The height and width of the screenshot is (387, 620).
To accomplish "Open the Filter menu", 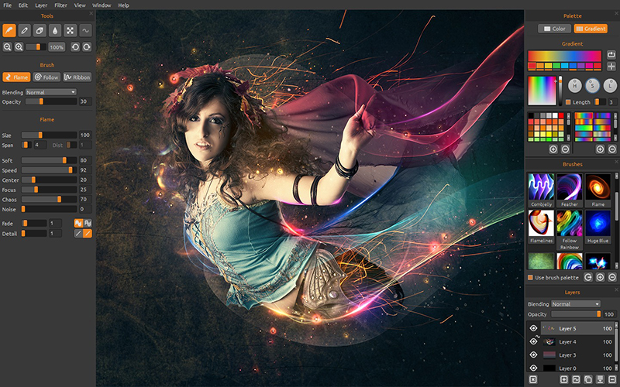I will coord(60,5).
